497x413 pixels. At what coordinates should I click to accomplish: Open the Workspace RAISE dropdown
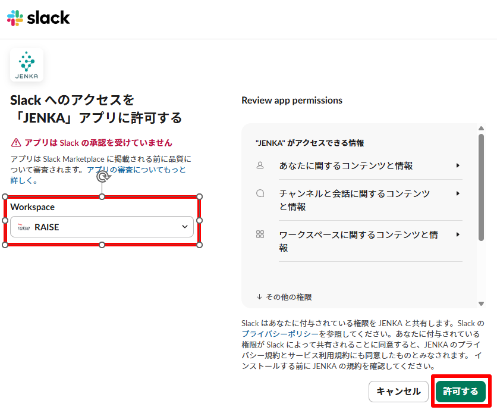point(102,227)
